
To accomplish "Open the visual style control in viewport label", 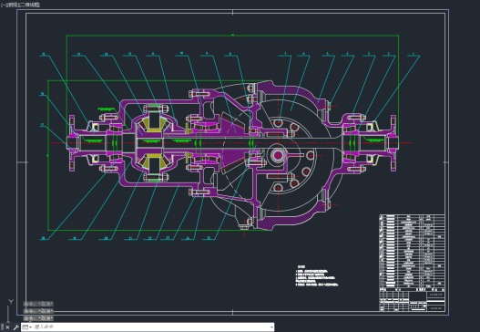I will tap(29, 5).
